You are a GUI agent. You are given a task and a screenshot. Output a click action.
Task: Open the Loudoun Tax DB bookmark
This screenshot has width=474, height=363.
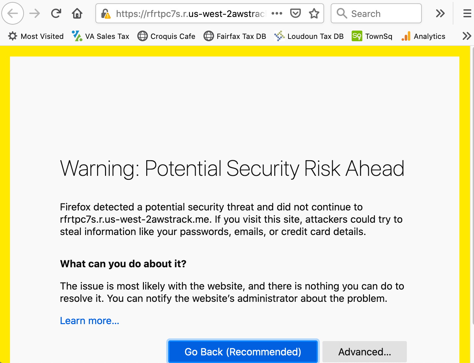coord(308,36)
